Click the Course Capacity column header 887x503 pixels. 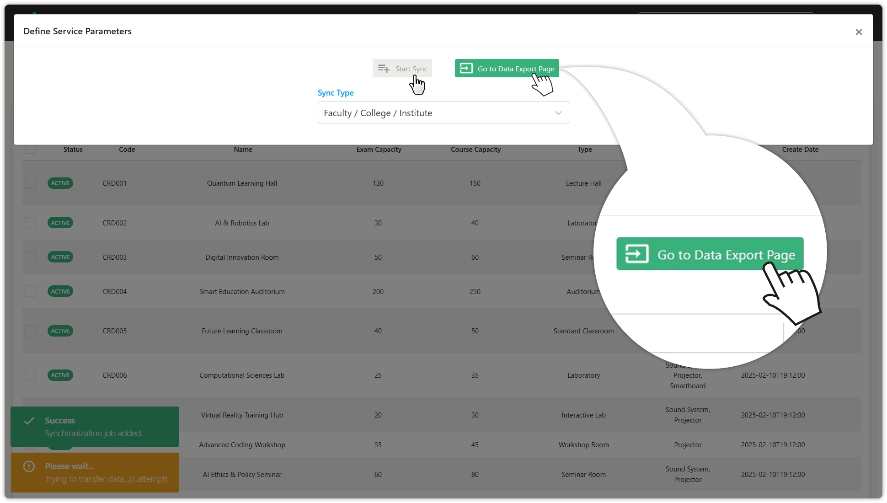click(x=476, y=150)
